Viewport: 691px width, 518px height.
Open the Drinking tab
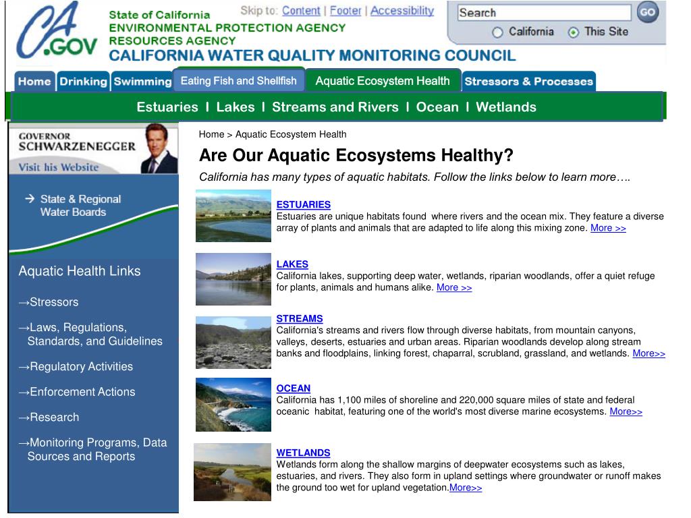click(83, 82)
